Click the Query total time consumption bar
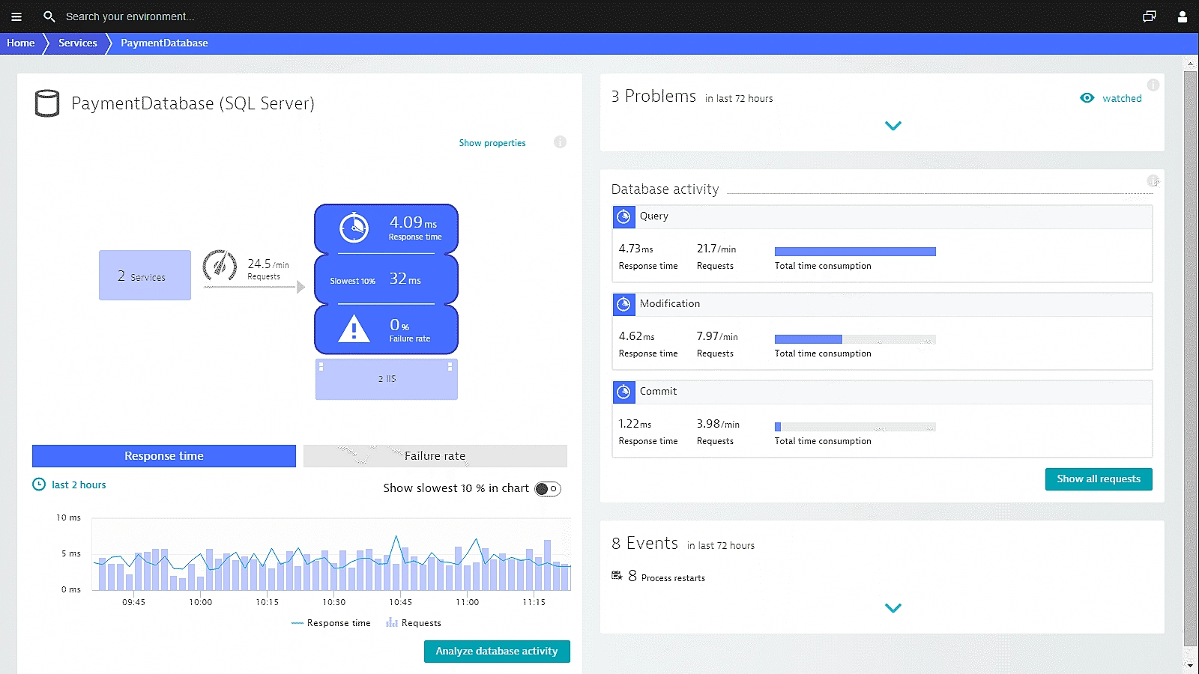 (855, 252)
